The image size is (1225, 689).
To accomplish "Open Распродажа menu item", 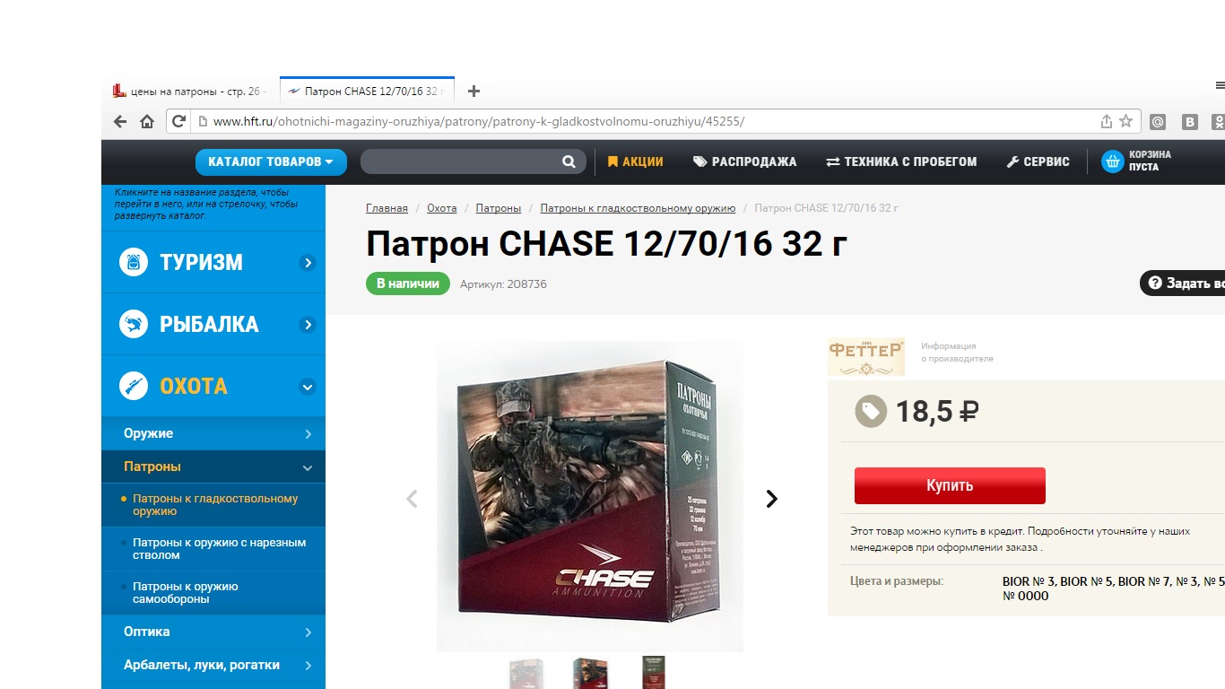I will point(744,161).
